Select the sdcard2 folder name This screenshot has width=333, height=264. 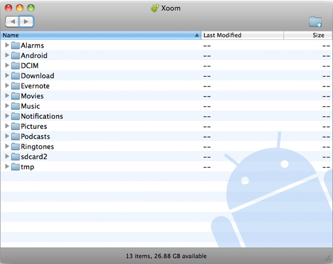tap(34, 157)
